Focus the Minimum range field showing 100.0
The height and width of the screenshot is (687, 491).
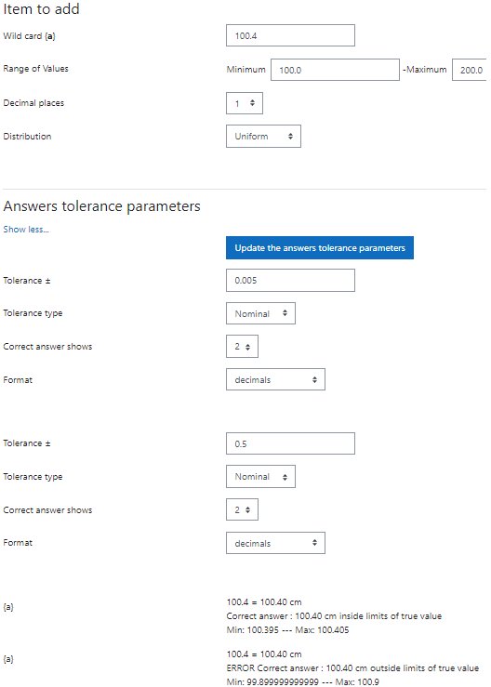coord(335,70)
